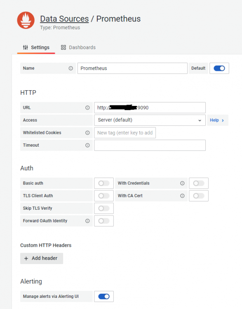Click the Timeout info icon
The width and height of the screenshot is (242, 309).
tap(87, 145)
